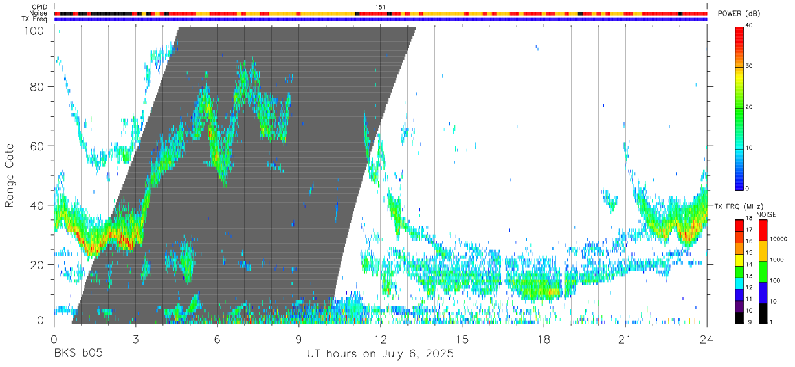Click the 15 tick on the UT hours axis
Image resolution: width=795 pixels, height=367 pixels.
point(462,339)
